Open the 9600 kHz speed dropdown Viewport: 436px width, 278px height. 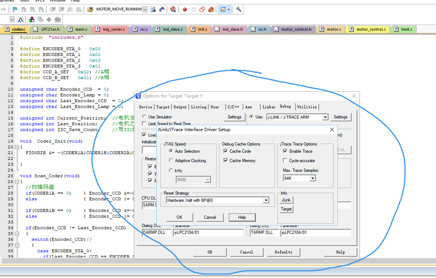tap(207, 180)
